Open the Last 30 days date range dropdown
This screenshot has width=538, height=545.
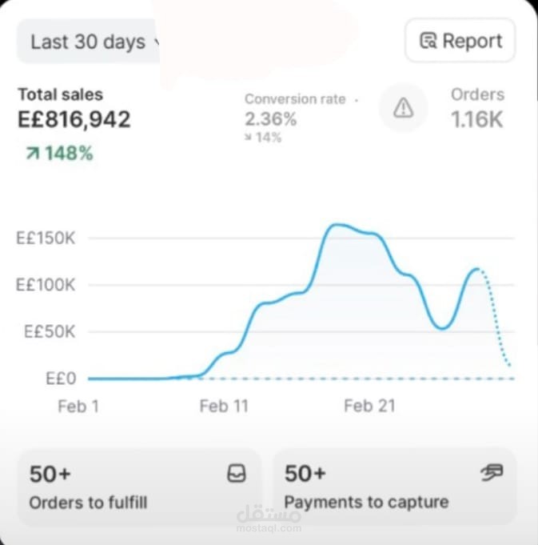(89, 42)
